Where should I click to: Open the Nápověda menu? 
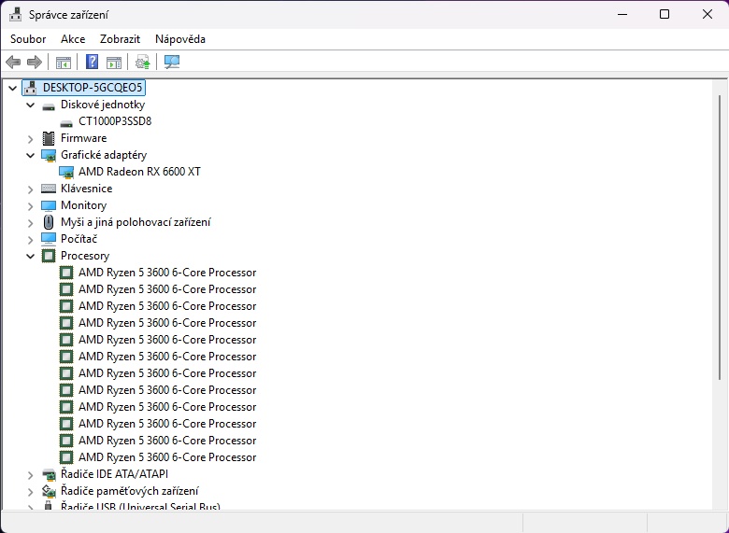point(180,39)
